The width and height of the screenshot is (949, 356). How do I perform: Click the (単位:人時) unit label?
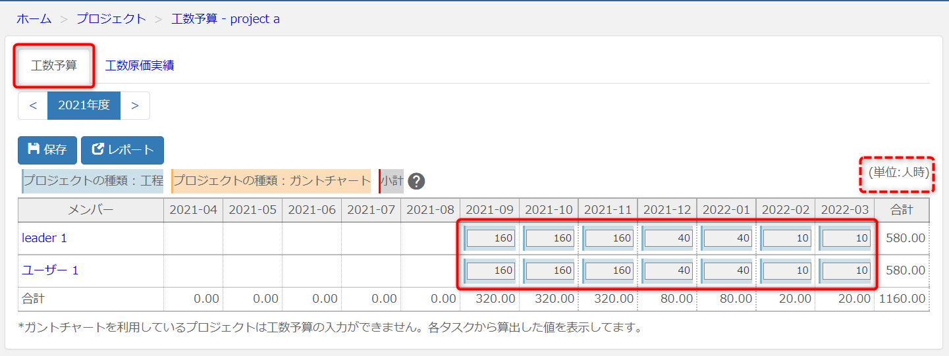[x=898, y=174]
